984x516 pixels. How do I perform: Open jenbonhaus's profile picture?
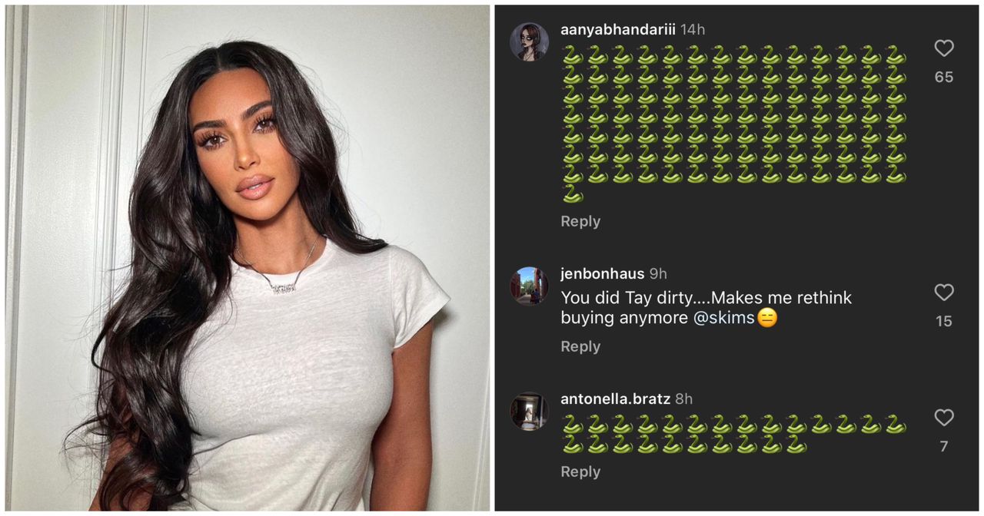529,286
